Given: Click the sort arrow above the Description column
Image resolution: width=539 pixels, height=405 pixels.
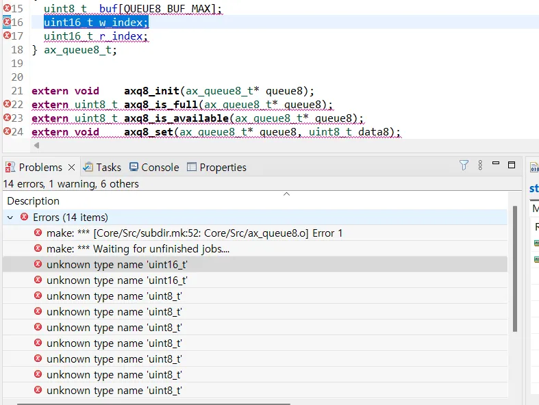Looking at the screenshot, I should point(286,194).
